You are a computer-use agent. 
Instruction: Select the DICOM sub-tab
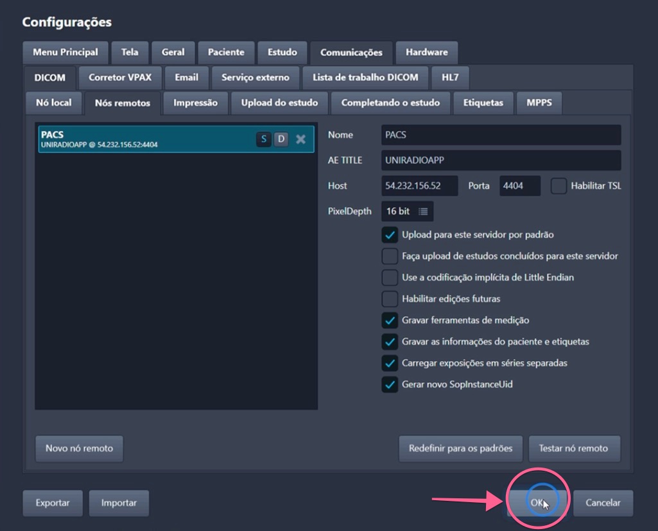click(x=50, y=78)
